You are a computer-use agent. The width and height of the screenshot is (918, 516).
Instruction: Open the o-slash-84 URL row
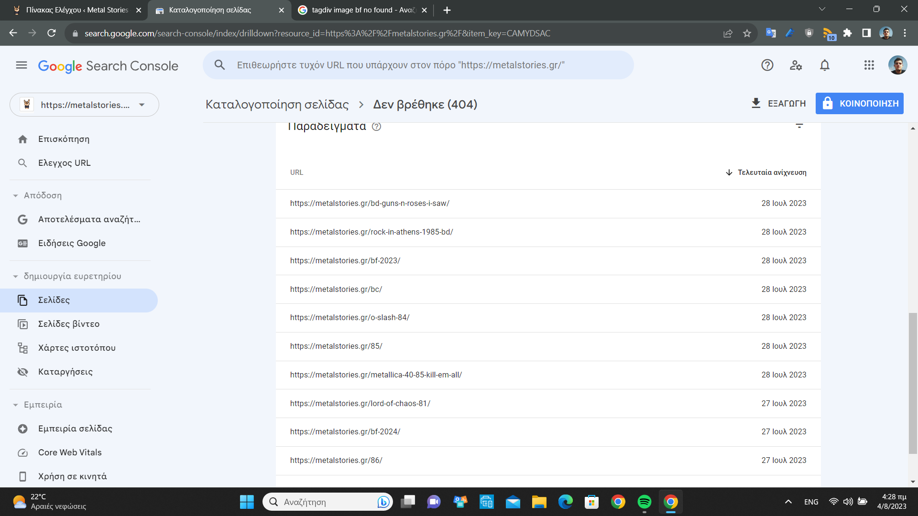click(x=548, y=318)
